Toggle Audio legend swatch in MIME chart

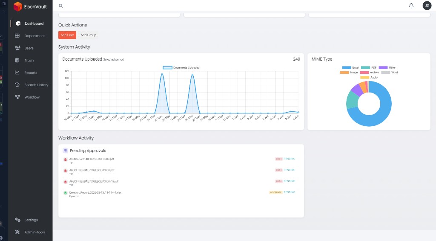point(365,77)
